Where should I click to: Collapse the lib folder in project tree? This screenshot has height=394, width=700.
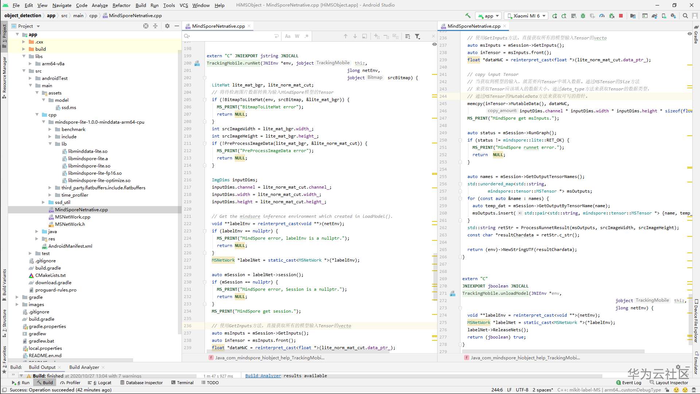pos(50,144)
